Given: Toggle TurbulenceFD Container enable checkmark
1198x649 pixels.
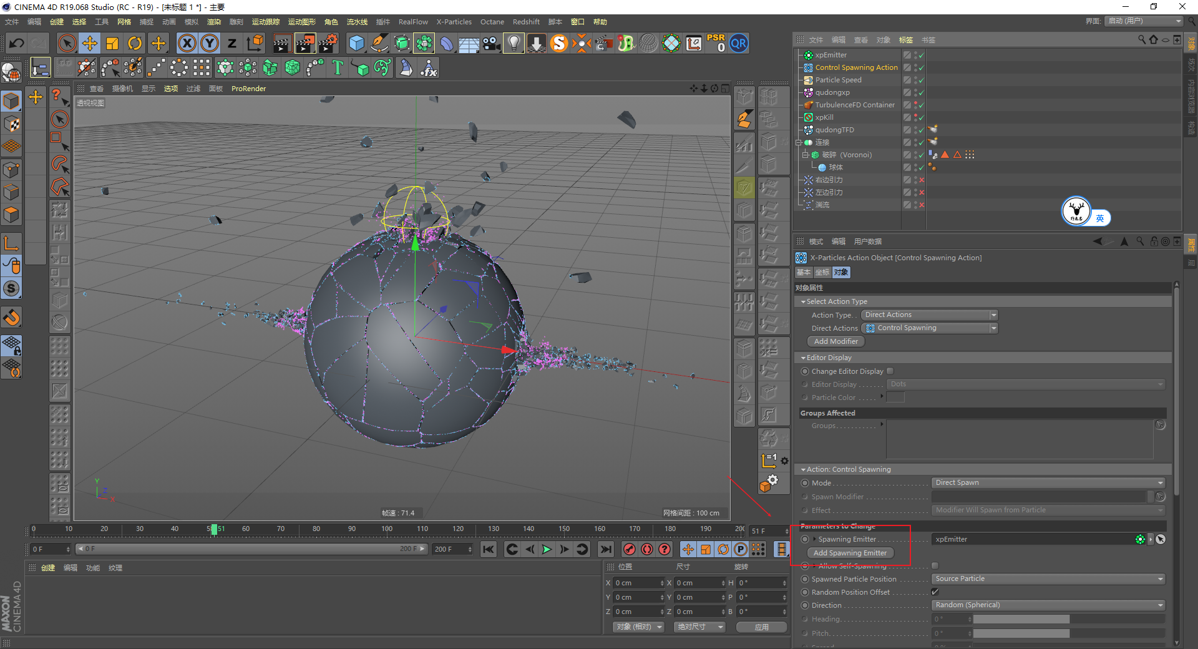Looking at the screenshot, I should click(921, 105).
